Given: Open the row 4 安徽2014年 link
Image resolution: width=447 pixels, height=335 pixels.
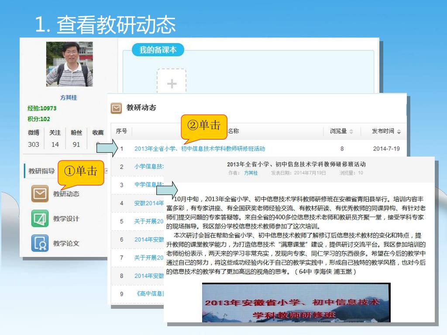Looking at the screenshot, I should tap(149, 203).
